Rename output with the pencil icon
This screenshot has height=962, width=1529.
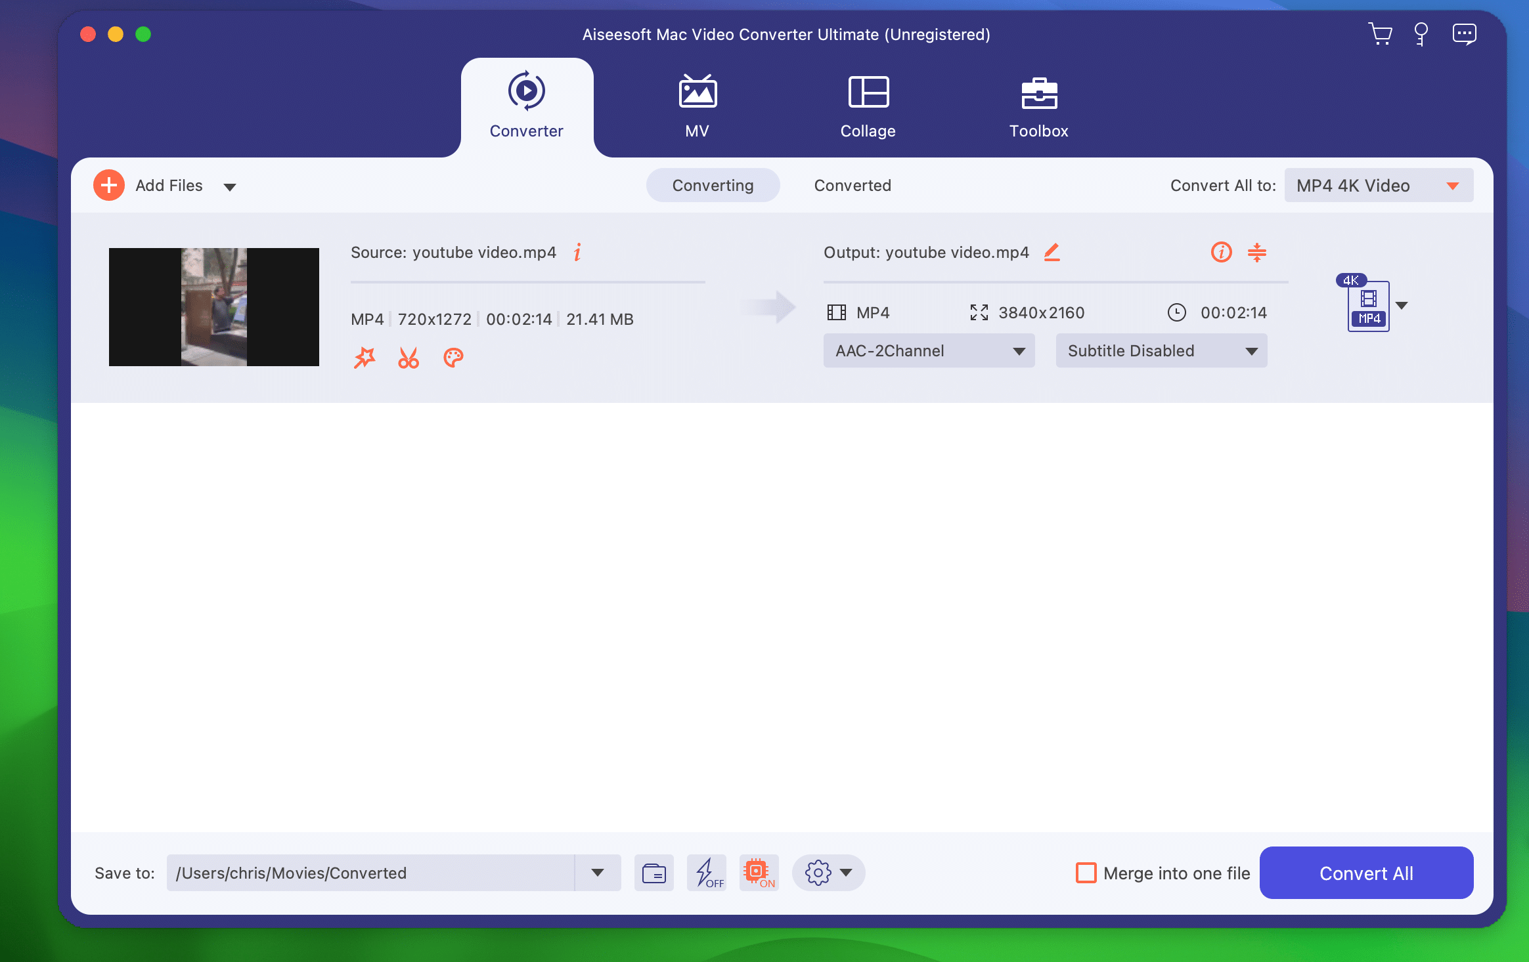coord(1052,252)
